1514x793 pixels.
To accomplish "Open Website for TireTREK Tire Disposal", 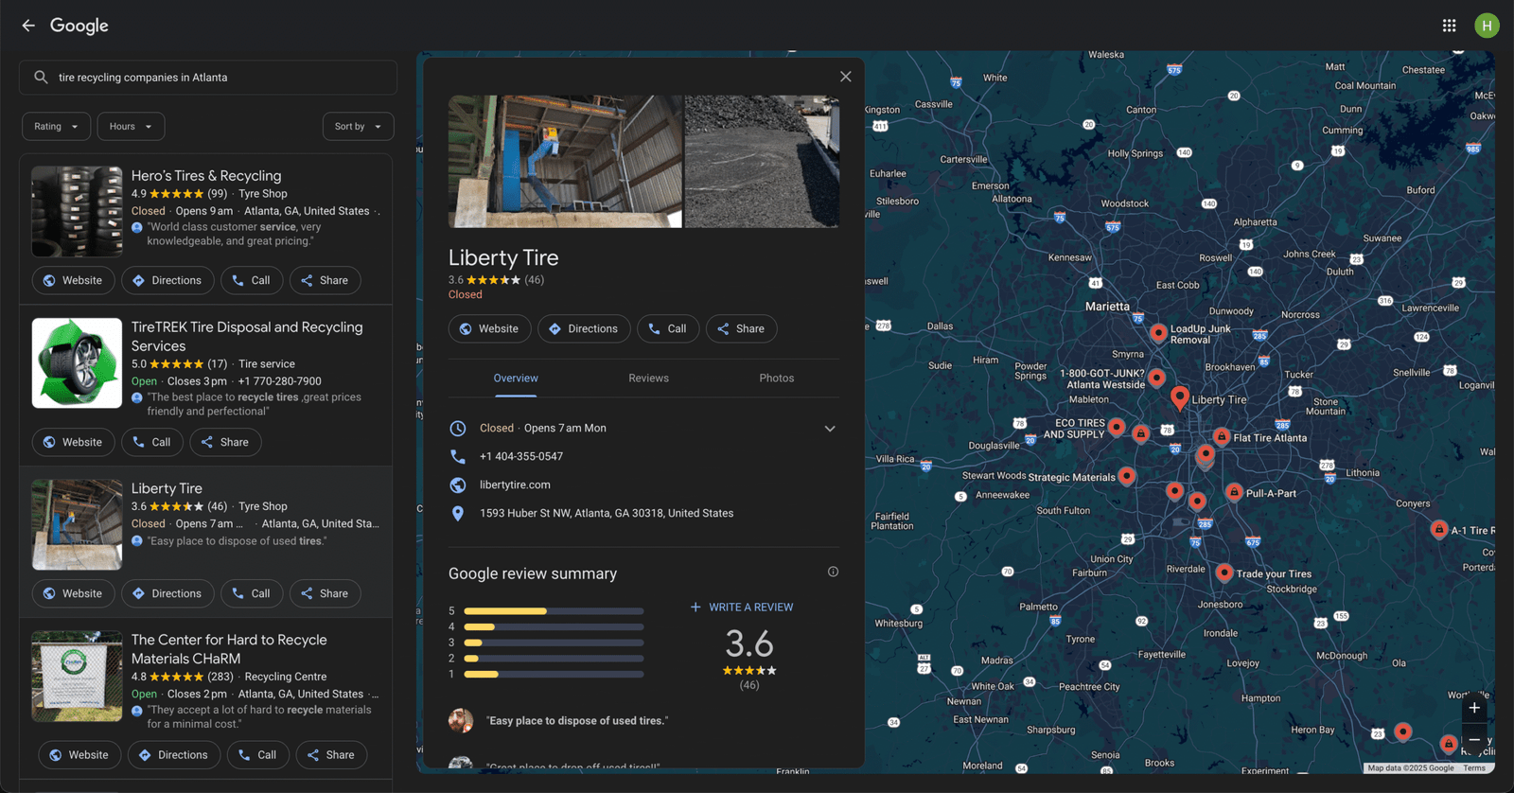I will point(73,442).
